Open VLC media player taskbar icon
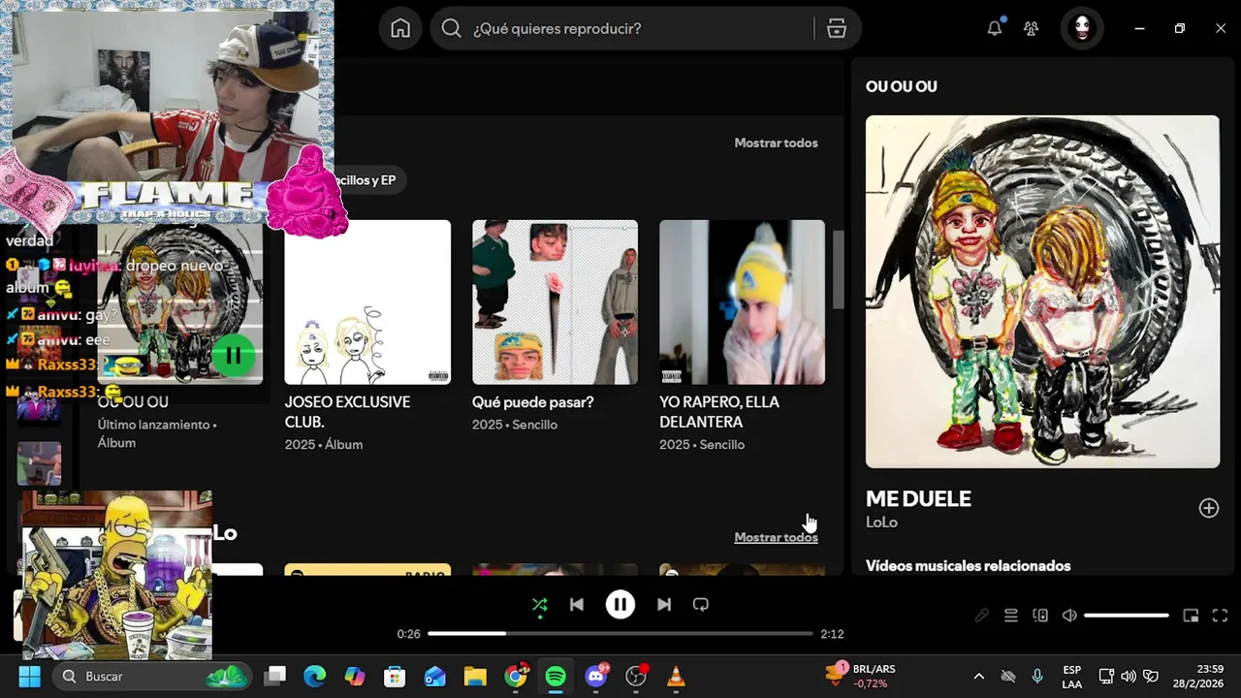 [677, 676]
